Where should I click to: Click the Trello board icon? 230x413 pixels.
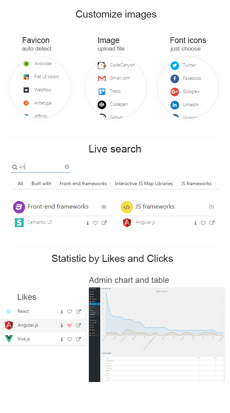(102, 92)
